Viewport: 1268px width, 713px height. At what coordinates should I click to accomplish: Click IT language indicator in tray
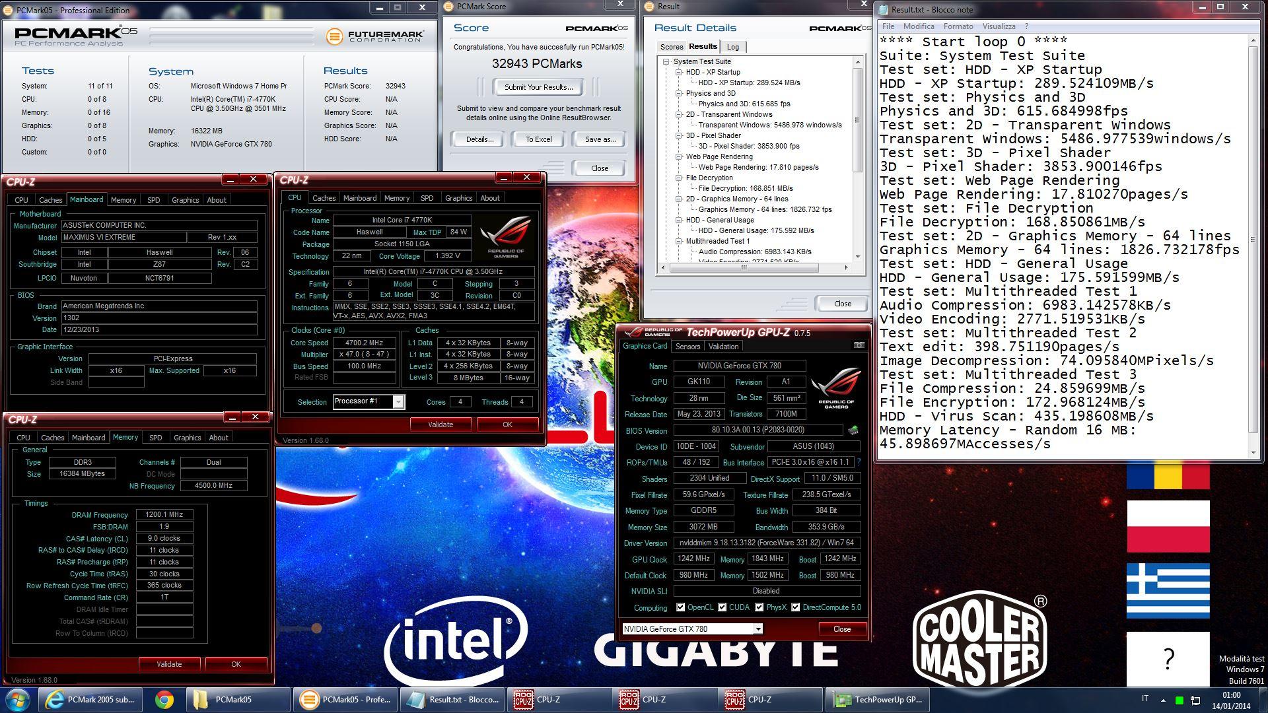1145,699
